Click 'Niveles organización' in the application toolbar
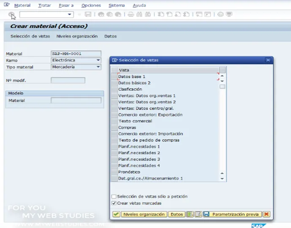291x228 pixels. pos(77,36)
